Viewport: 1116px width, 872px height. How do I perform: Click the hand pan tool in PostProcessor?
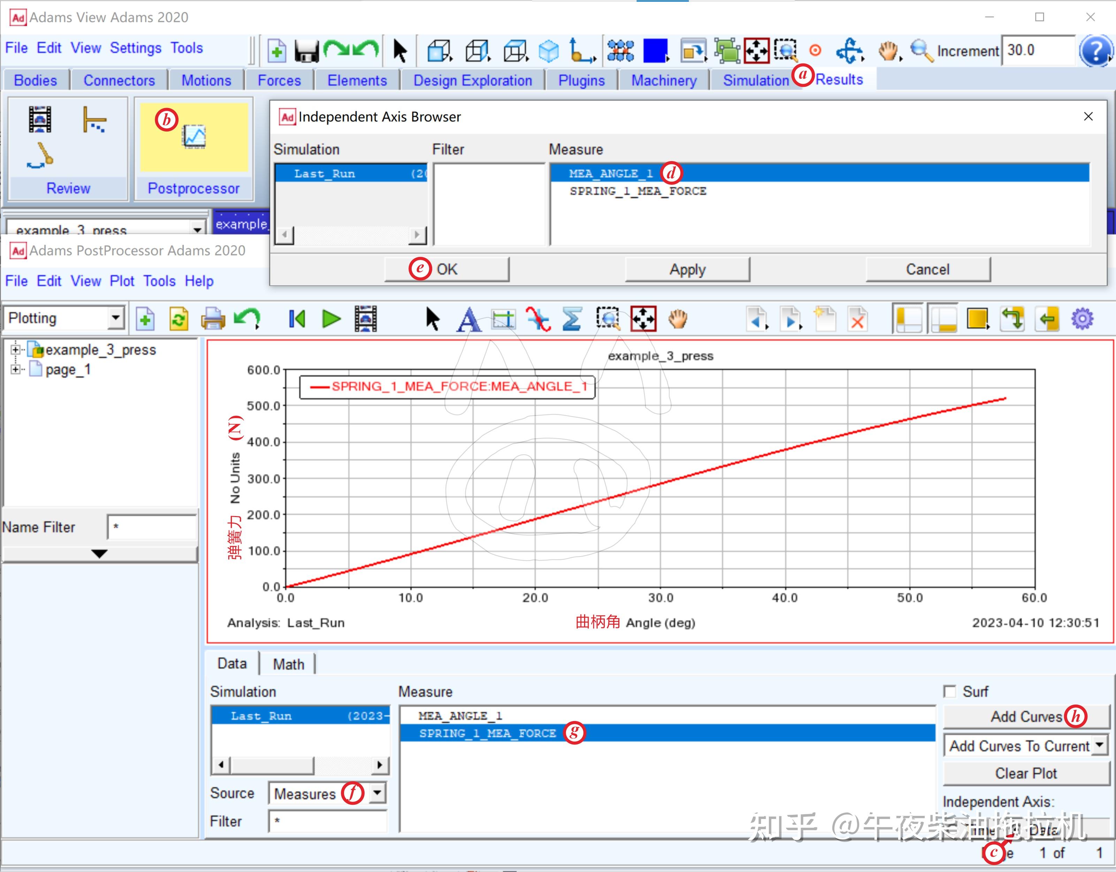coord(678,319)
